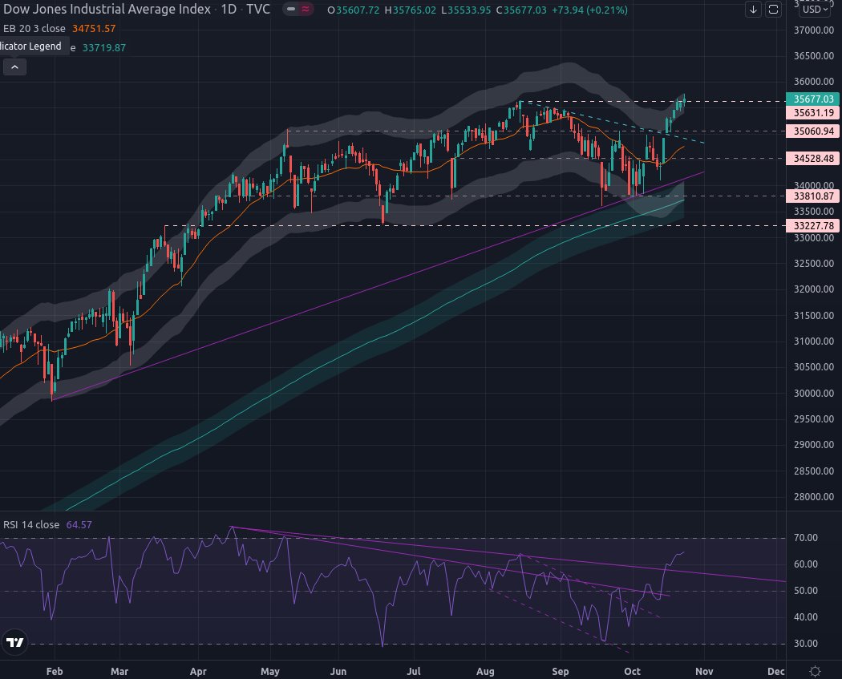Viewport: 842px width, 679px height.
Task: Click the closing price value C35677.03
Action: click(x=521, y=10)
